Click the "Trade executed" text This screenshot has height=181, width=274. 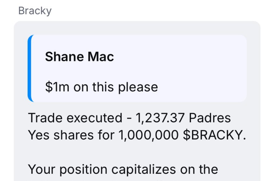point(75,118)
